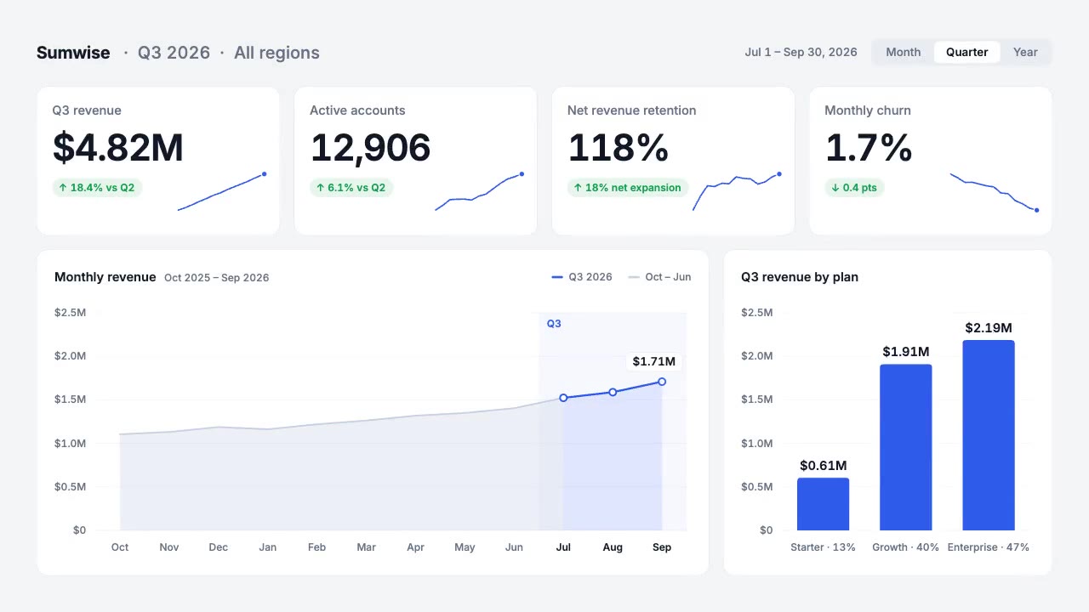The height and width of the screenshot is (612, 1089).
Task: Click the Starter · 13% axis label
Action: pos(823,547)
